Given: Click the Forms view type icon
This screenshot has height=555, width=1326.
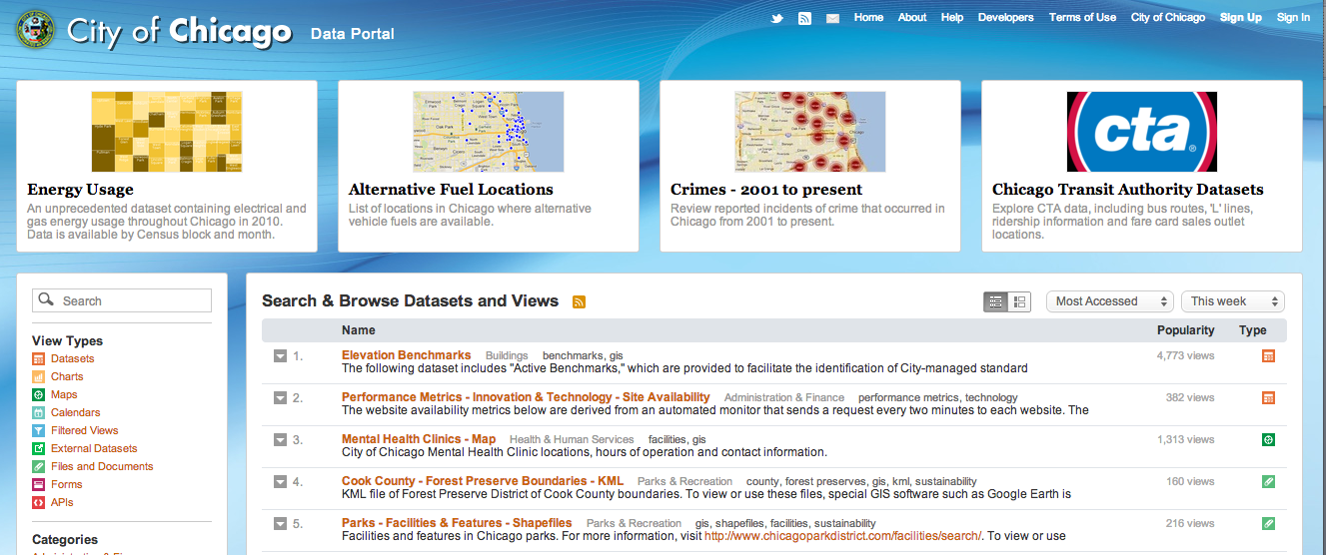Looking at the screenshot, I should (39, 484).
